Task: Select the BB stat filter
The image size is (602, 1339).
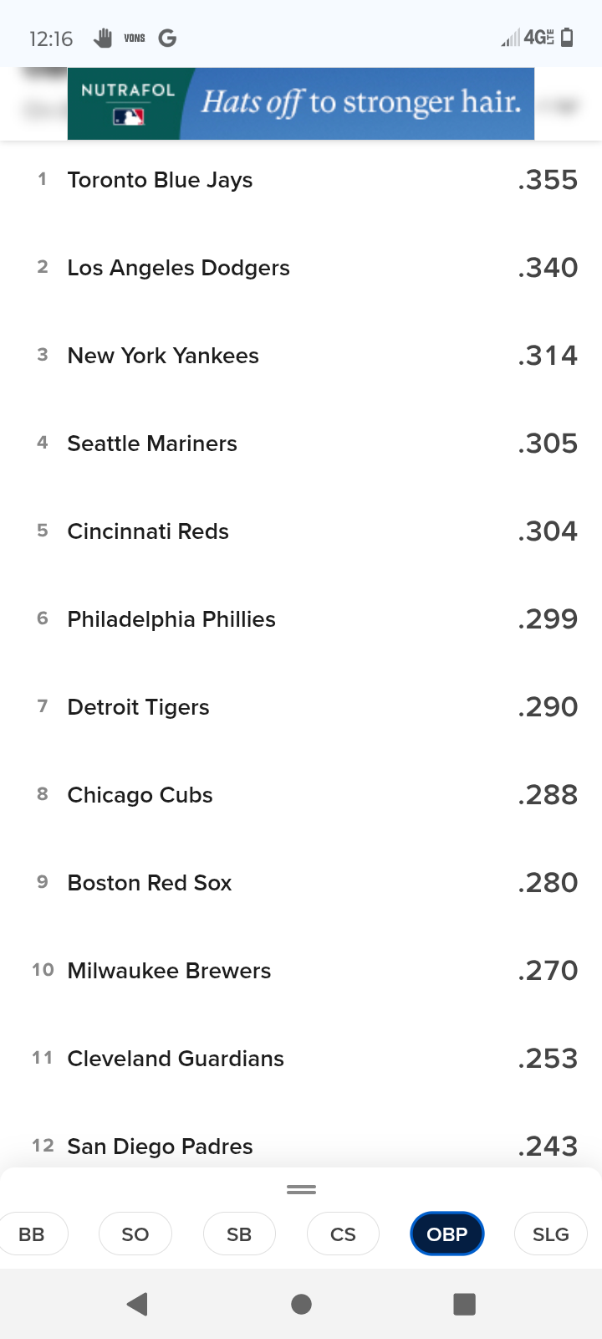Action: click(x=32, y=1234)
